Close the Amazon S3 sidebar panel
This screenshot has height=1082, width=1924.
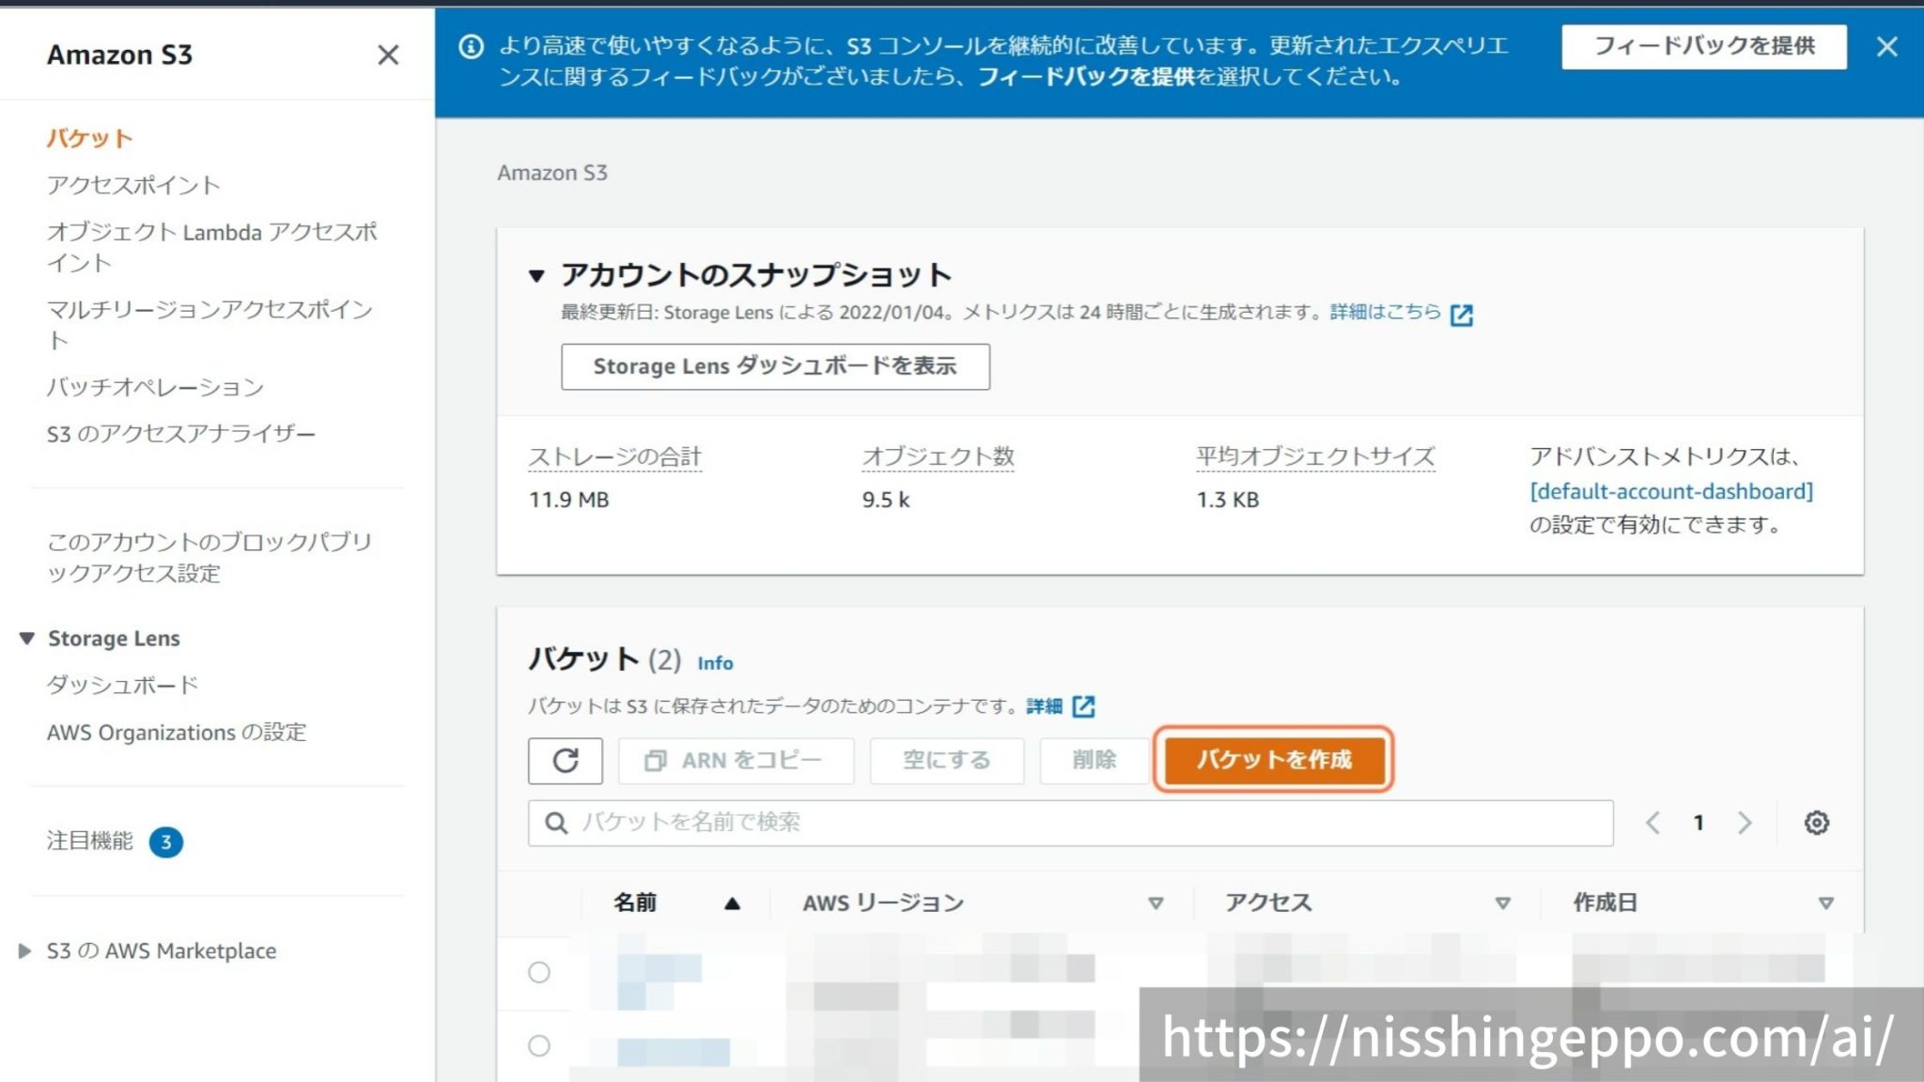[x=388, y=54]
